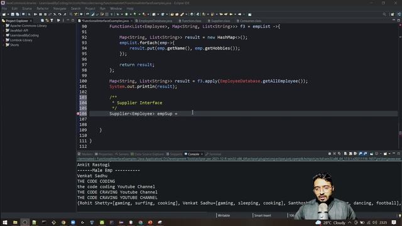The height and width of the screenshot is (226, 402).
Task: Click the Console Terminate square icon
Action: [x=329, y=154]
